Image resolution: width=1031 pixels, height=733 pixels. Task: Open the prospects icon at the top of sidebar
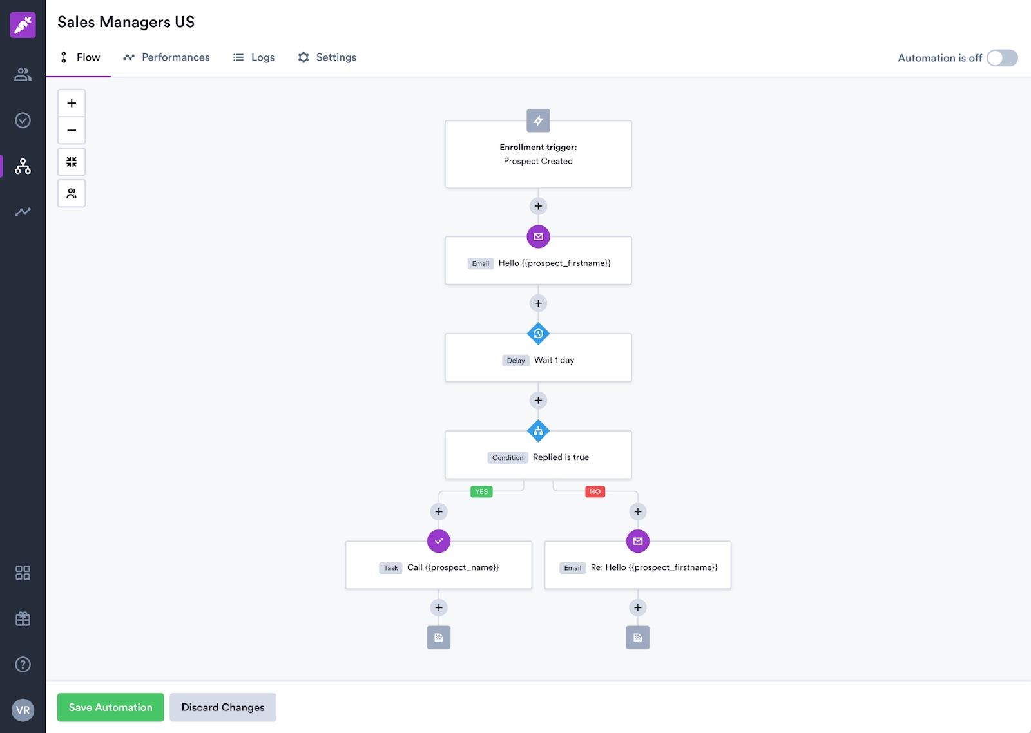point(23,75)
